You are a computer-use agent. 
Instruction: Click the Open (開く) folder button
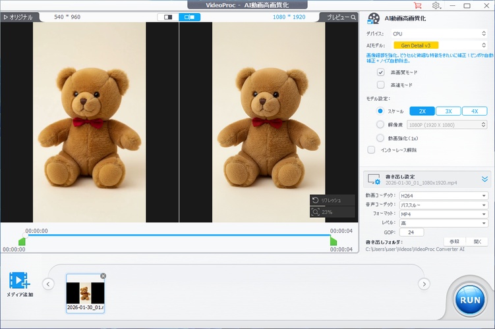pyautogui.click(x=477, y=241)
